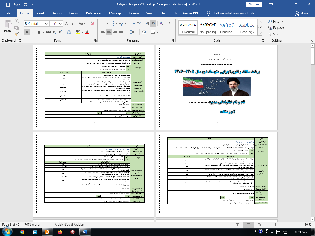
Task: Switch to Read Mode view icon
Action: pyautogui.click(x=237, y=225)
